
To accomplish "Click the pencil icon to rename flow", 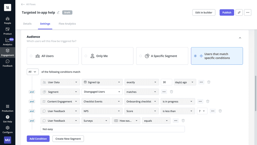I will coord(58,13).
